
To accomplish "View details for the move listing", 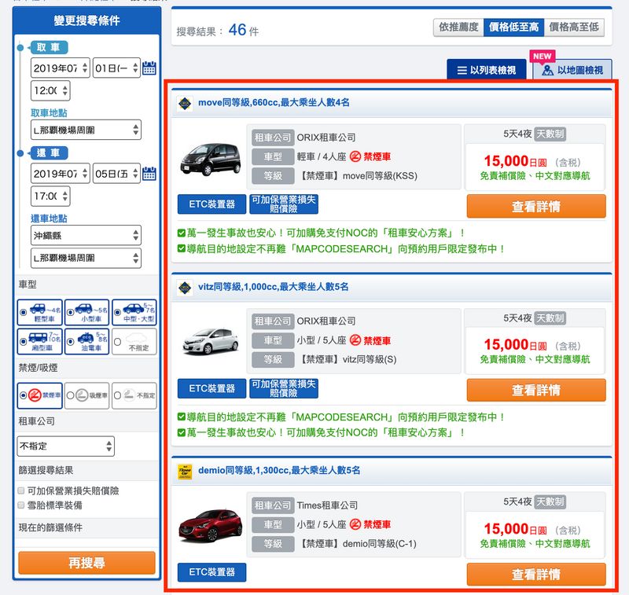I will click(x=536, y=207).
